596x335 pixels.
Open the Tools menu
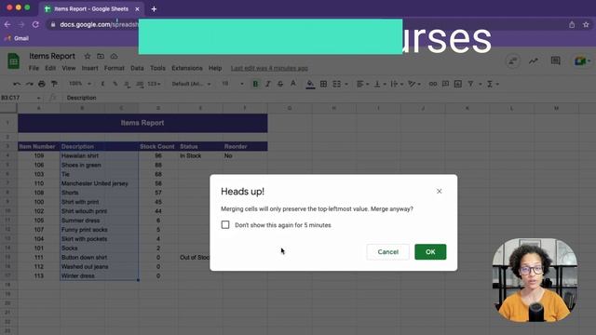point(157,68)
